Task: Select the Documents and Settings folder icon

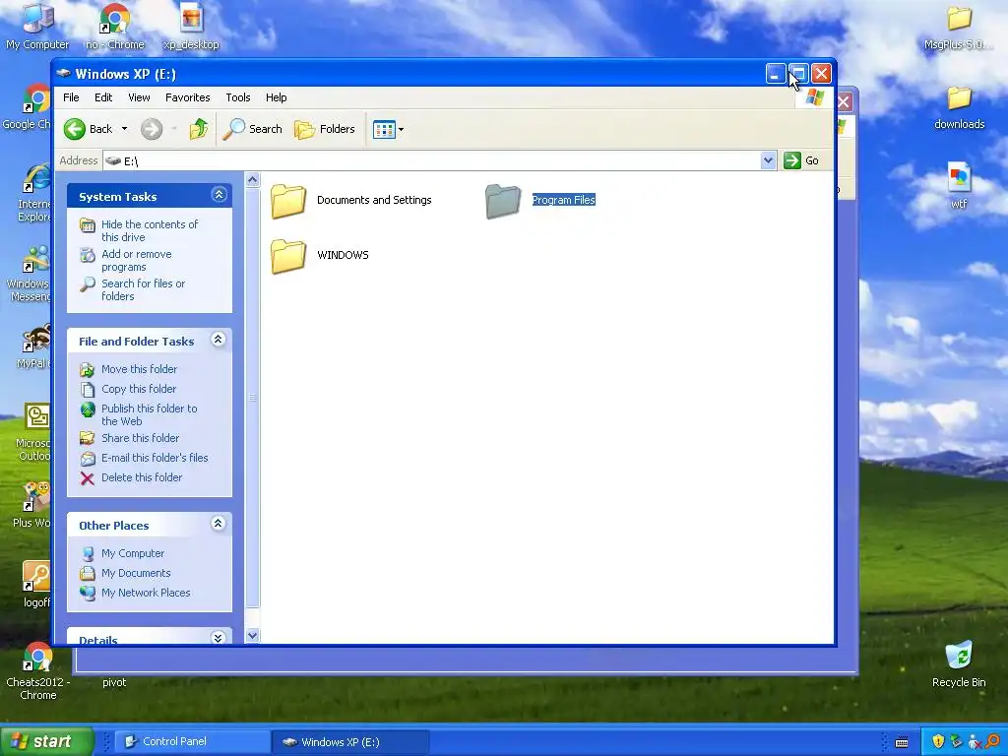Action: click(x=288, y=201)
